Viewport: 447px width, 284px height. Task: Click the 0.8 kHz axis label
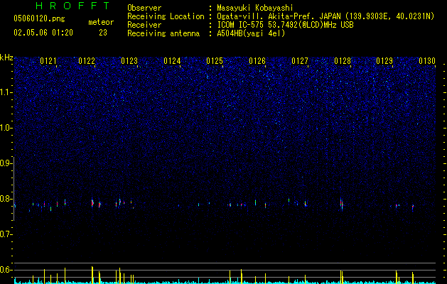pos(6,199)
